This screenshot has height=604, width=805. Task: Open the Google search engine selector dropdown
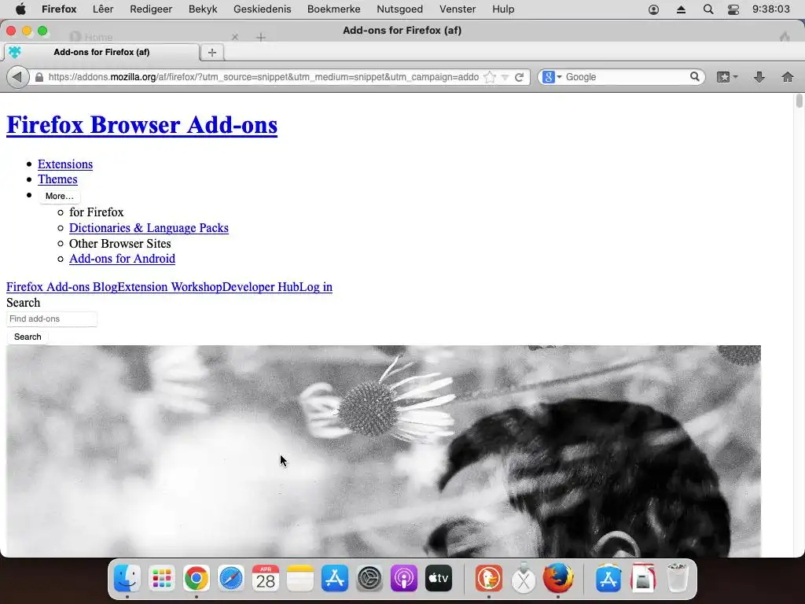click(552, 77)
